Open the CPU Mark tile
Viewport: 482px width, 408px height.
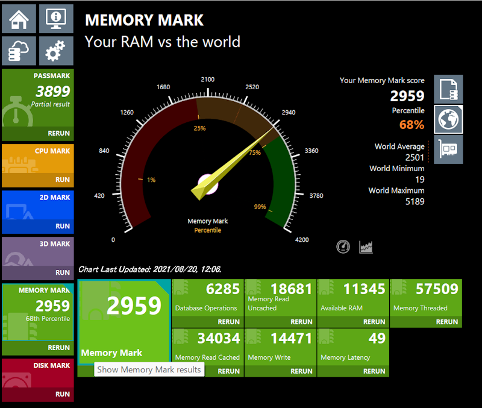(38, 158)
